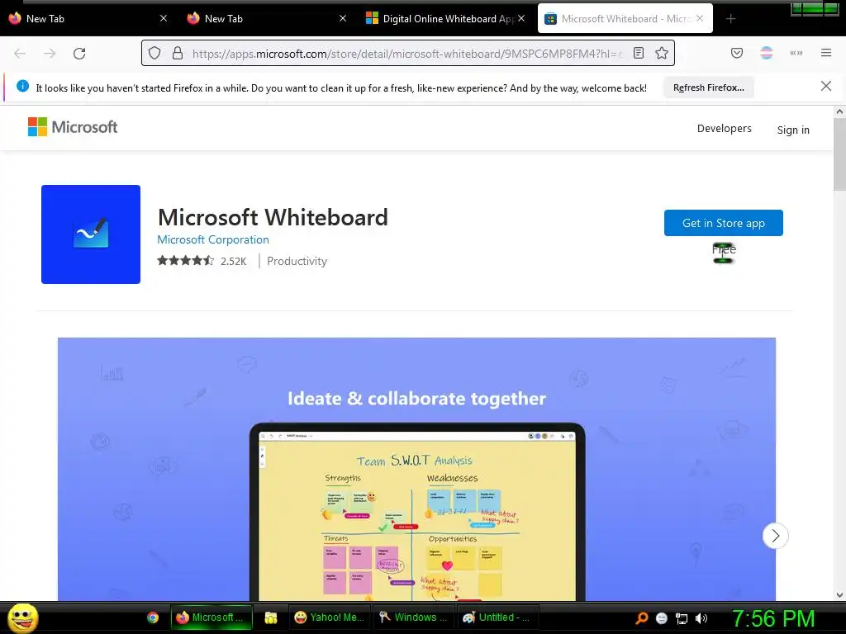Reload the page with the refresh icon
The image size is (846, 634).
pyautogui.click(x=79, y=54)
